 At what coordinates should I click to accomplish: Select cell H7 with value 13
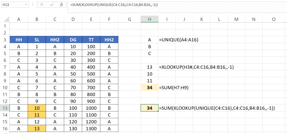coord(150,67)
